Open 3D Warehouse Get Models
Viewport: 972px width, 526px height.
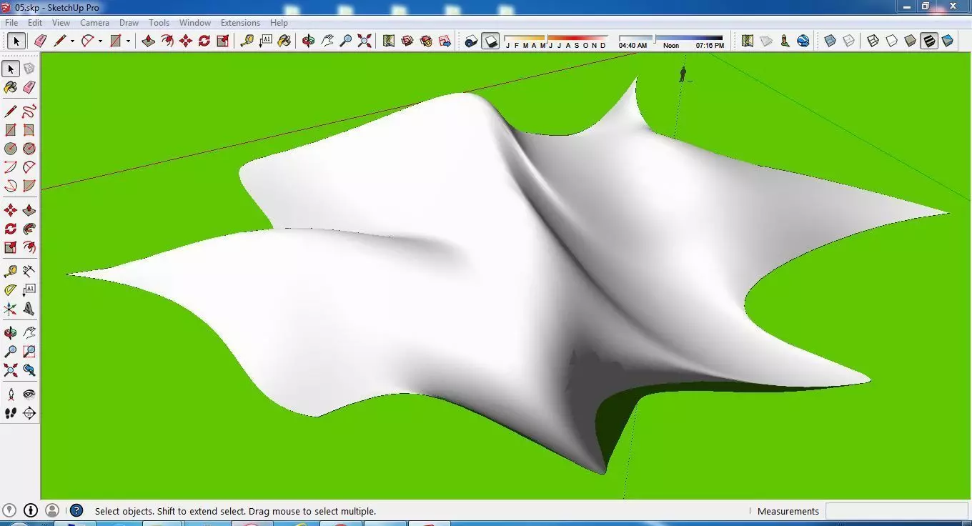pyautogui.click(x=407, y=41)
